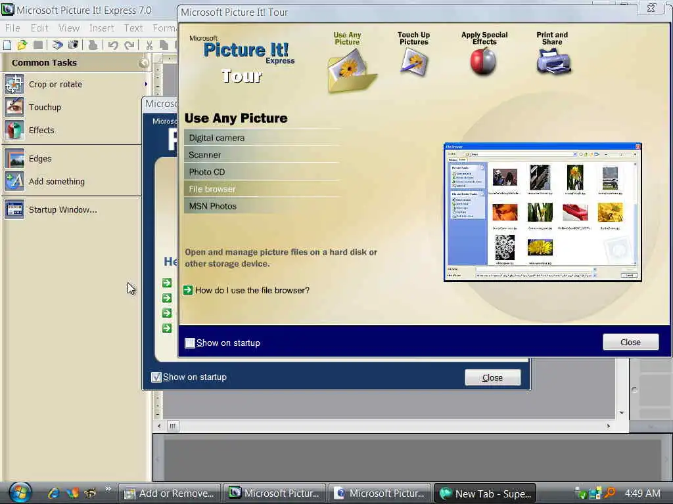Expand the hidden quick launch icons chevron
The width and height of the screenshot is (673, 504).
pos(108,488)
